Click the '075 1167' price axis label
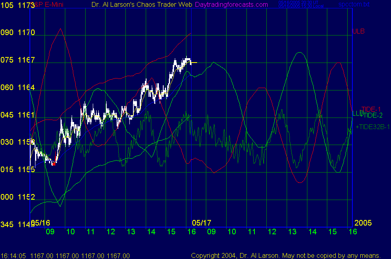391x259 pixels. tap(18, 60)
